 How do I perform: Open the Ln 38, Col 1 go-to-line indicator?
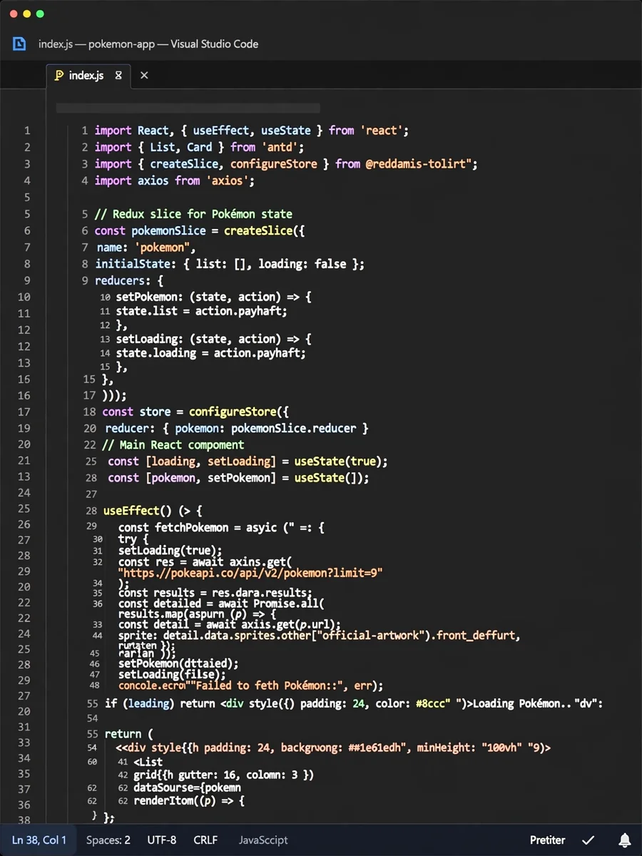(x=39, y=840)
